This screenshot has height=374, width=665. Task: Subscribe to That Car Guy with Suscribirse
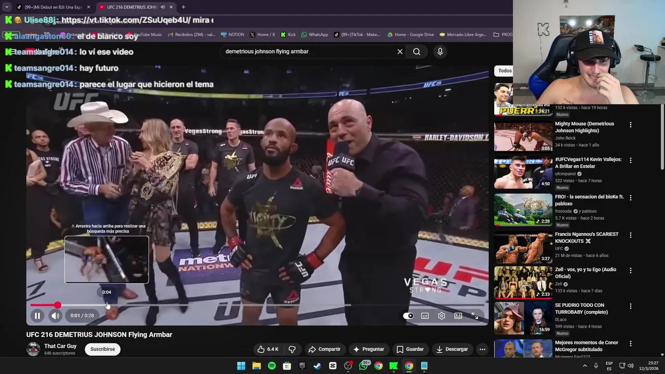tap(103, 349)
